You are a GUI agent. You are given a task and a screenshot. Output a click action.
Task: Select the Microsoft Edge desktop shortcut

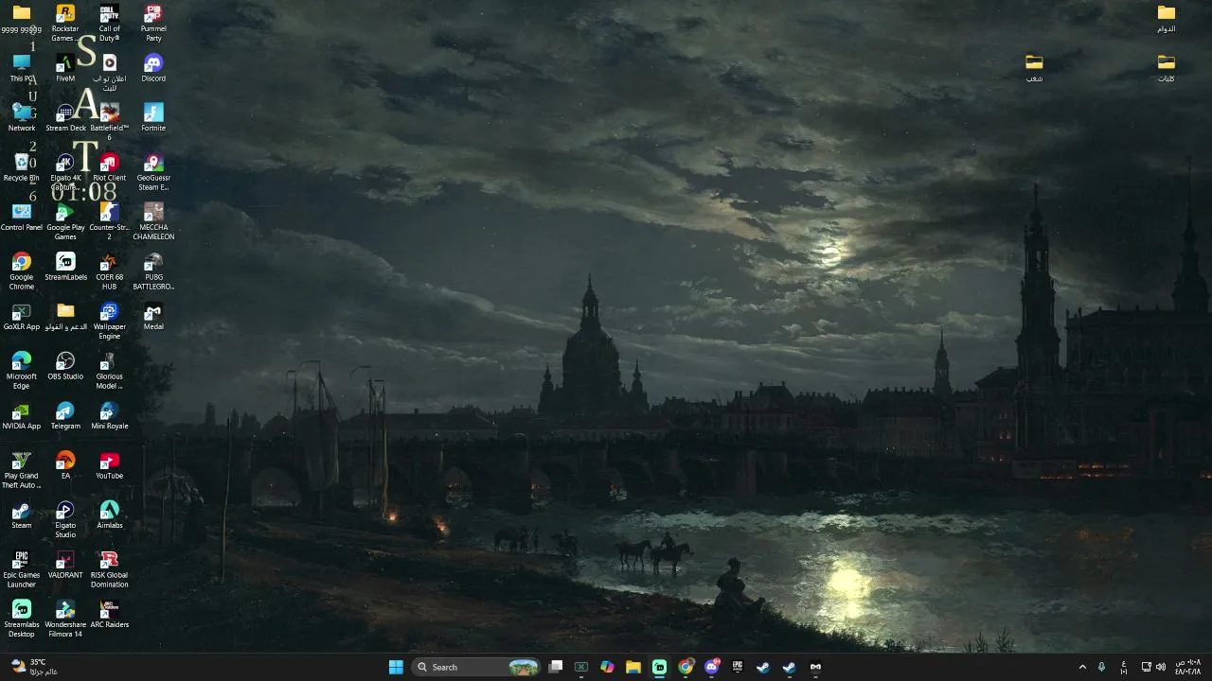22,371
